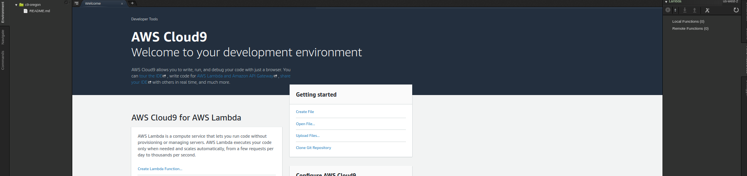Collapse the Lambda panel section
The width and height of the screenshot is (747, 176).
click(666, 2)
